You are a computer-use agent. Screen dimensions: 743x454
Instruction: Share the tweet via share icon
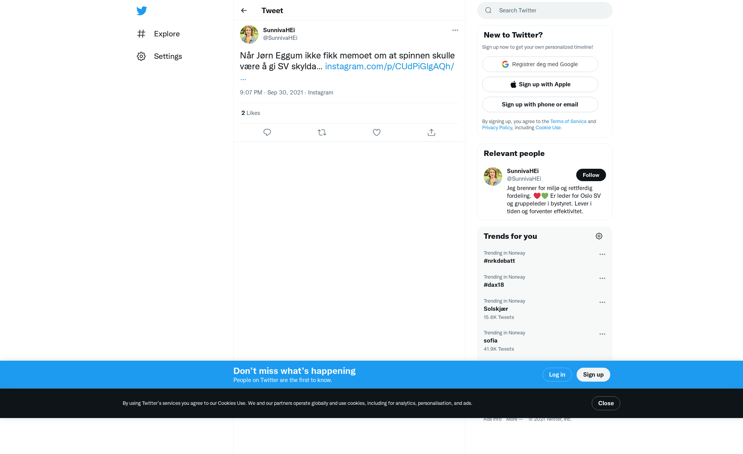[431, 132]
